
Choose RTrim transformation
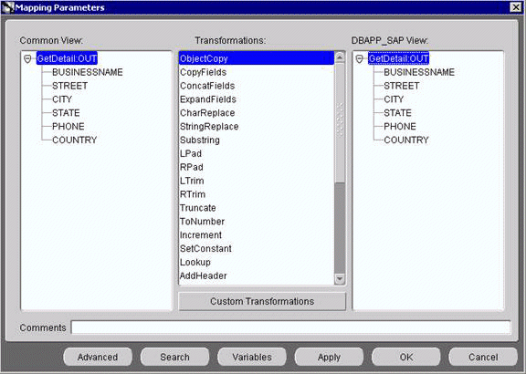point(257,194)
